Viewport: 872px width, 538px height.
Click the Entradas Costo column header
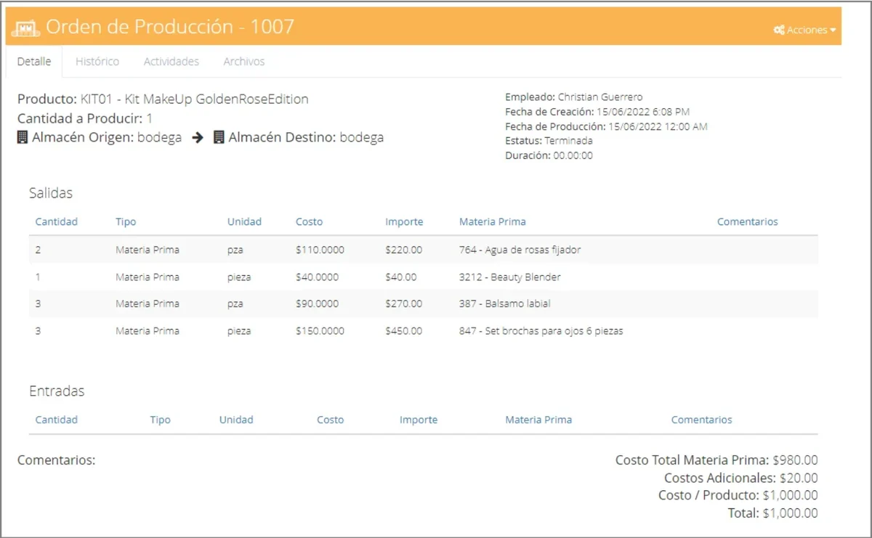[331, 420]
